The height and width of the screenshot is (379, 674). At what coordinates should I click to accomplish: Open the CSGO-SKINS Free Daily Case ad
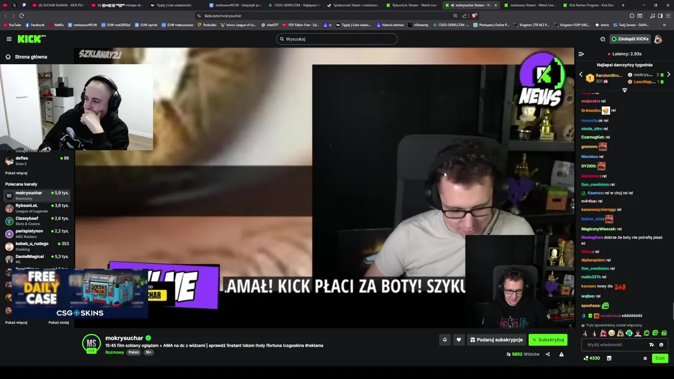[x=80, y=294]
